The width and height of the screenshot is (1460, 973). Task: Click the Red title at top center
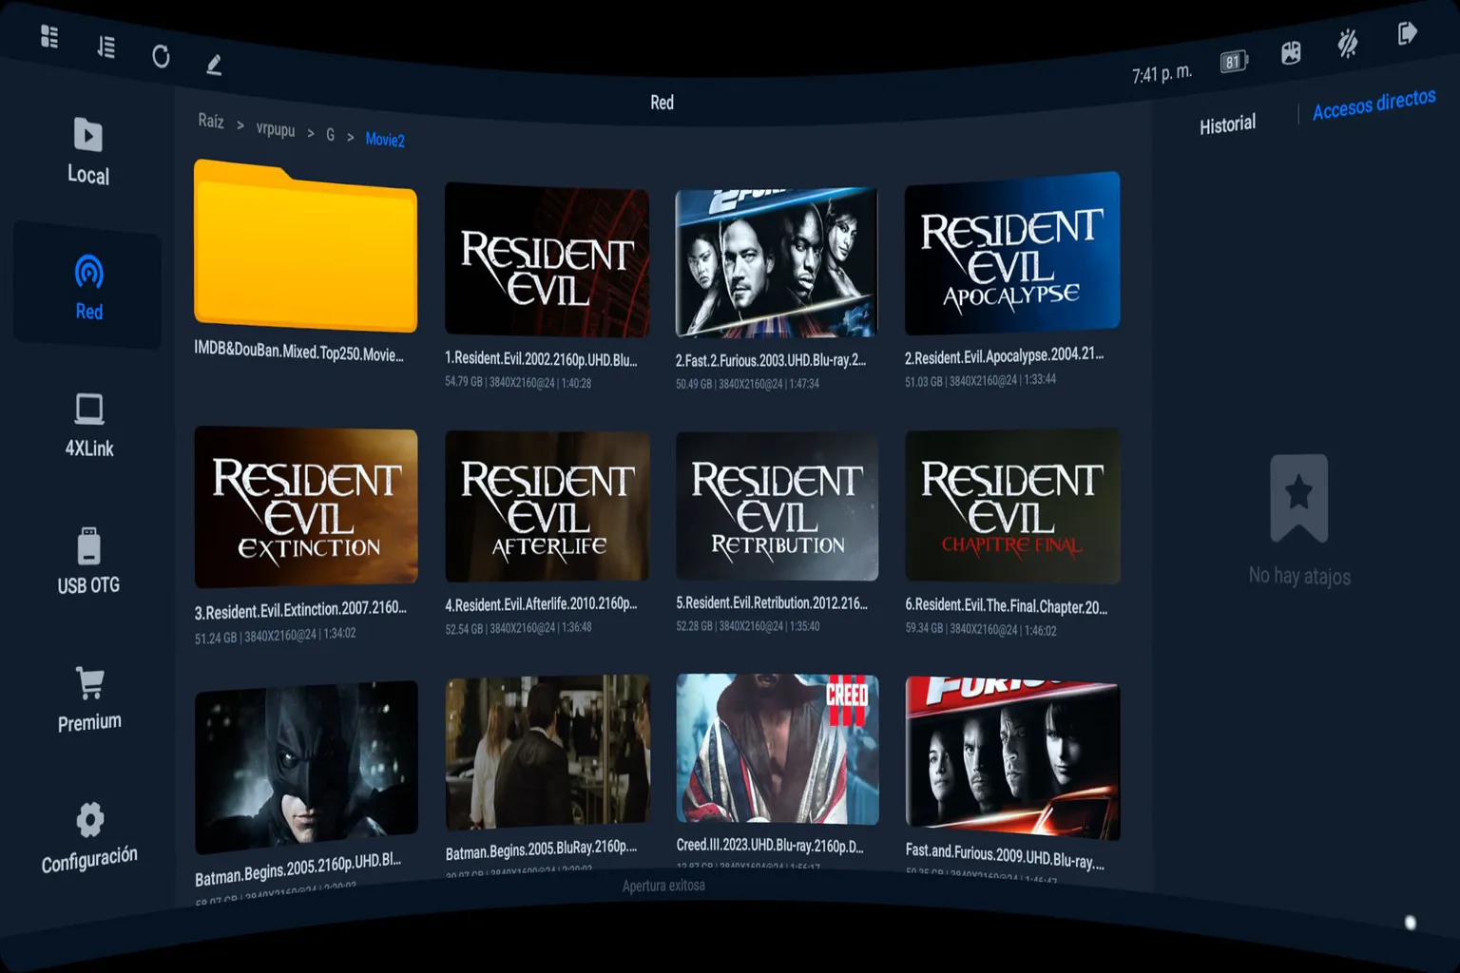[662, 103]
